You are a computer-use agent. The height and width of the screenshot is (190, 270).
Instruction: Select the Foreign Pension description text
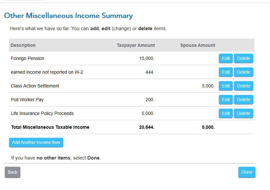click(27, 58)
